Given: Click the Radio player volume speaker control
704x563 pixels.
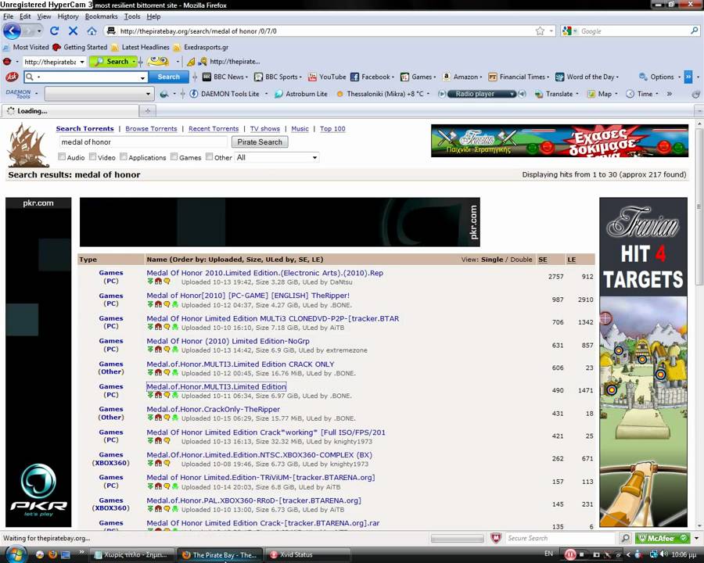Looking at the screenshot, I should tap(522, 94).
